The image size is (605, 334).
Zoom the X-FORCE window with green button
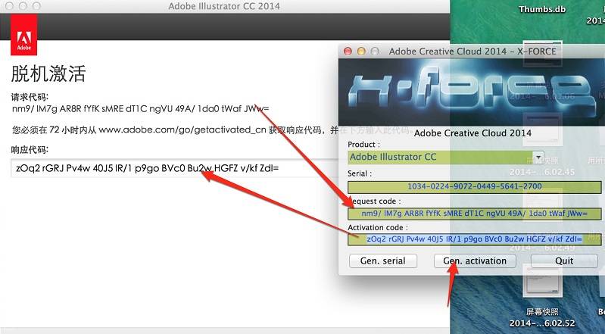(374, 52)
